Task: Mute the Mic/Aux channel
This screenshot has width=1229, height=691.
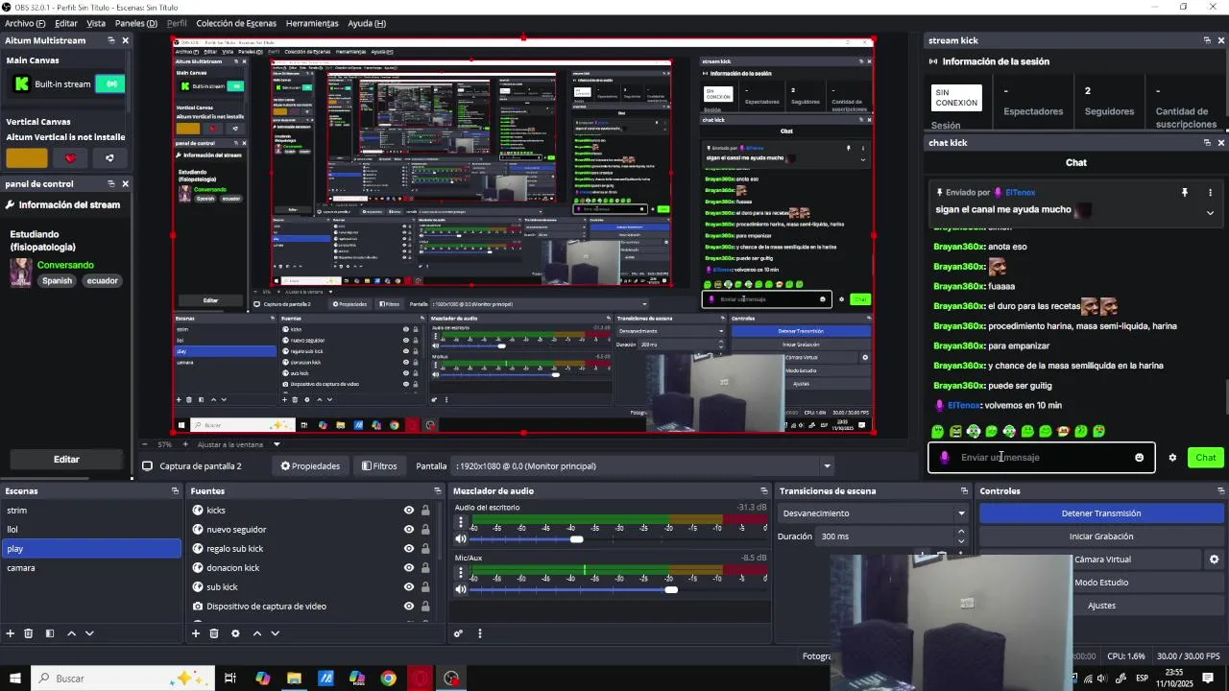Action: [x=461, y=589]
